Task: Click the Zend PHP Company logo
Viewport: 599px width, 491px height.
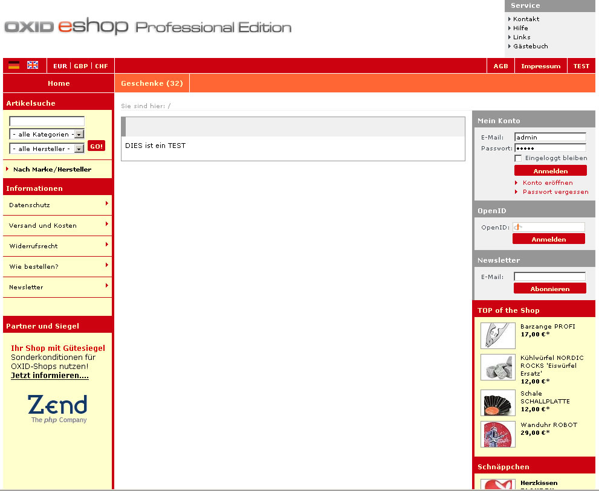Action: click(x=58, y=408)
